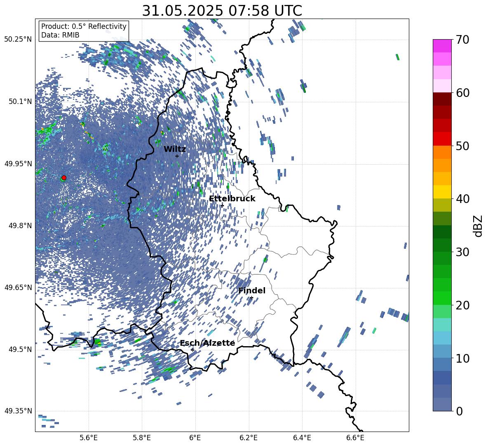Click the latitude label '49.35°N'

click(x=18, y=411)
